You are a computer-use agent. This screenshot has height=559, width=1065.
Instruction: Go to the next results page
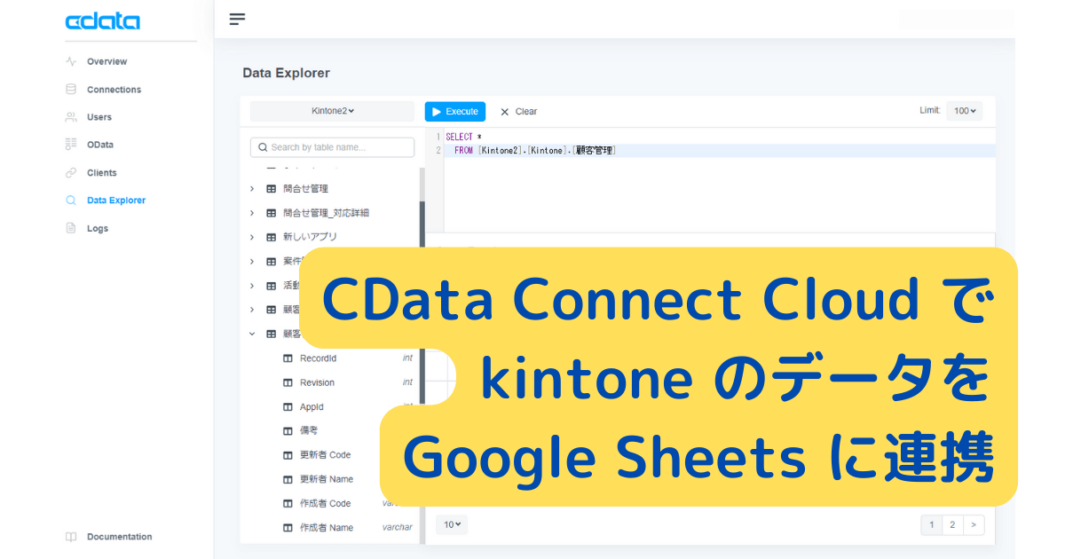[x=974, y=525]
